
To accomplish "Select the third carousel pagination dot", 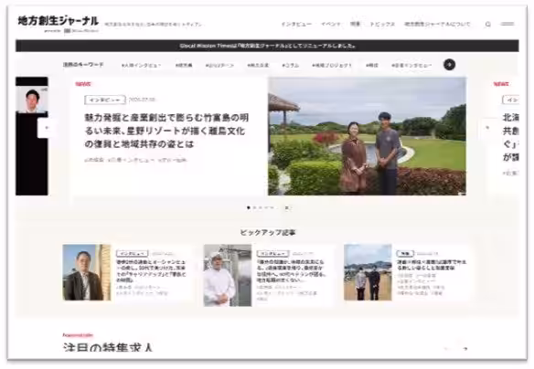I will 261,207.
